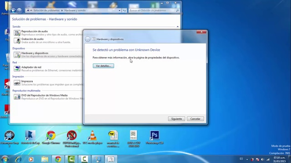
Task: Launch Windows Media Player from taskbar
Action: tap(31, 159)
